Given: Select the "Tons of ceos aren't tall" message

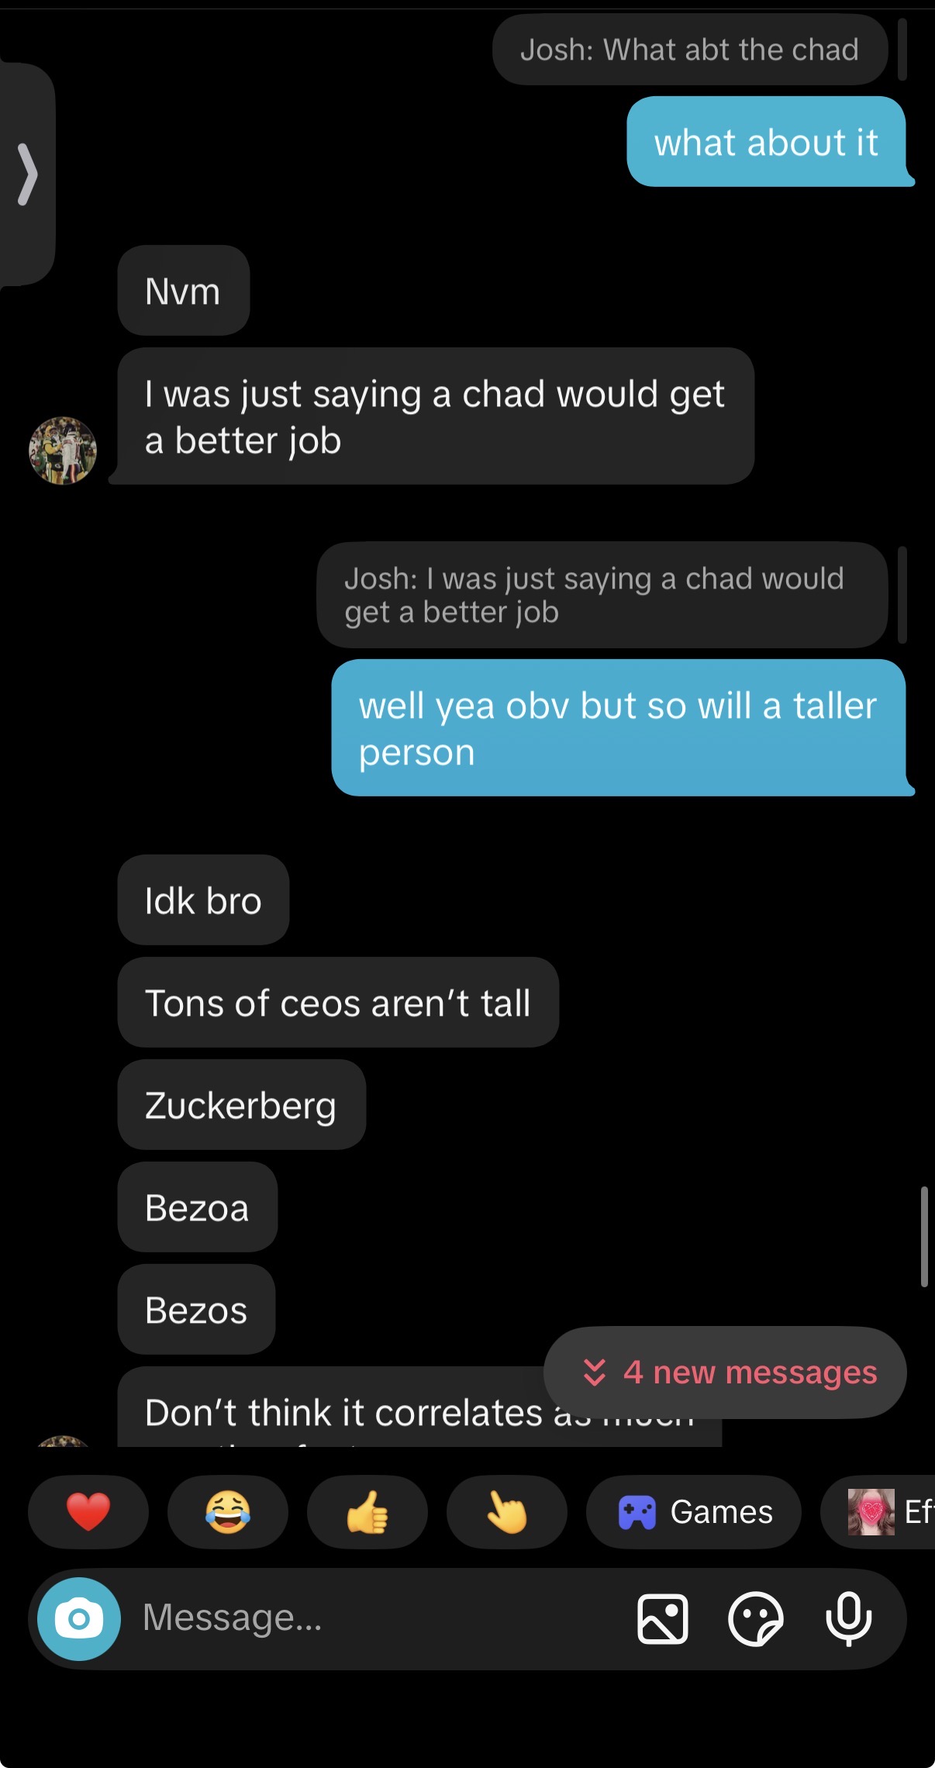Looking at the screenshot, I should pyautogui.click(x=338, y=1003).
